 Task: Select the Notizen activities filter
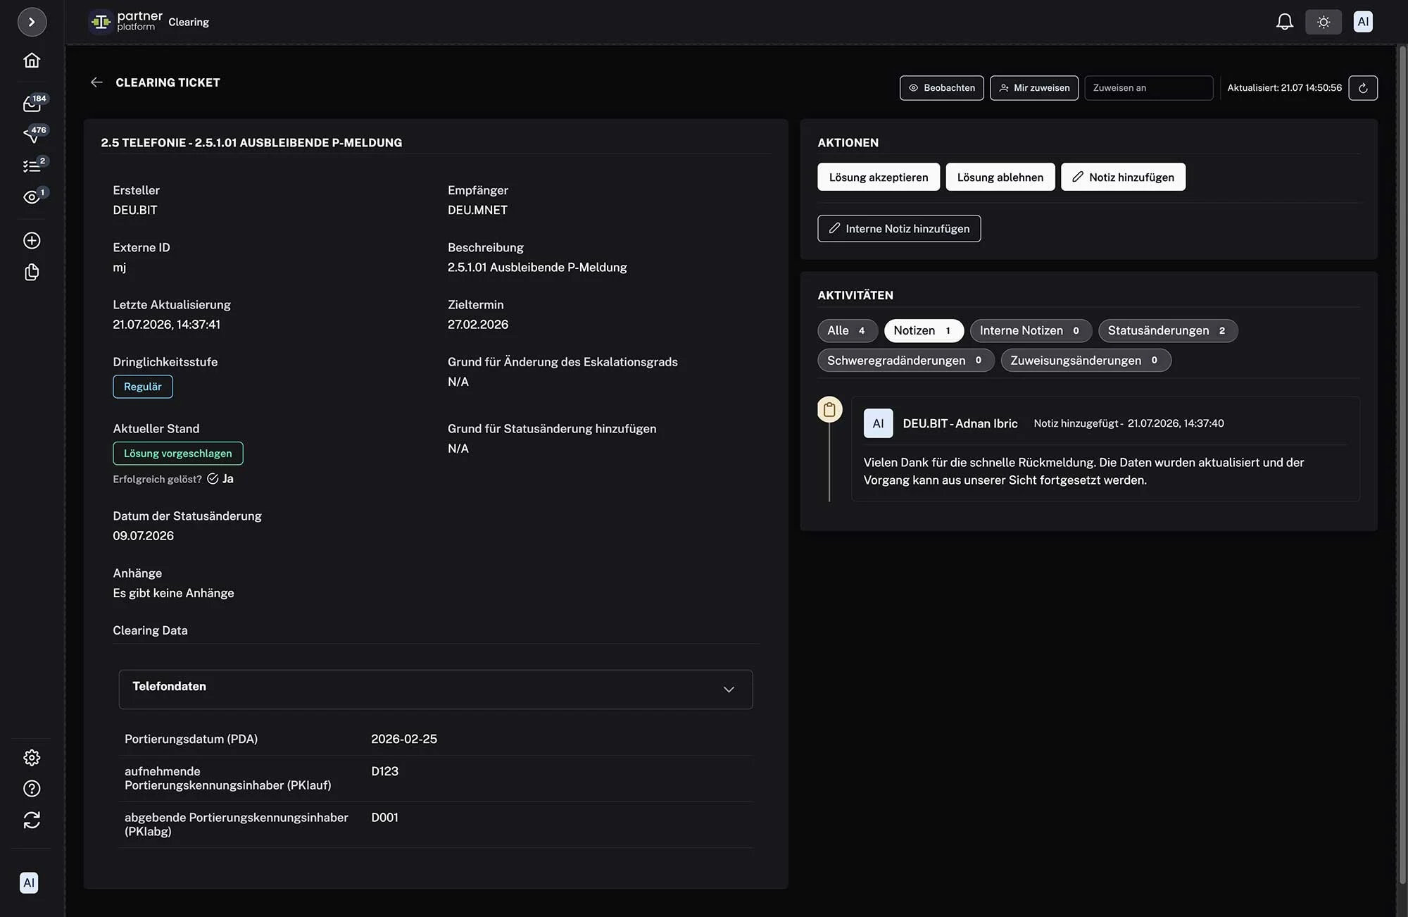(x=924, y=330)
